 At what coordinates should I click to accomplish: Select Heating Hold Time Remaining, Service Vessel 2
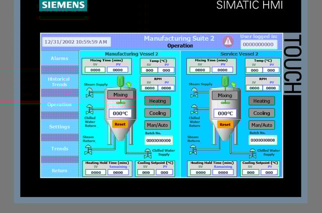point(223,172)
